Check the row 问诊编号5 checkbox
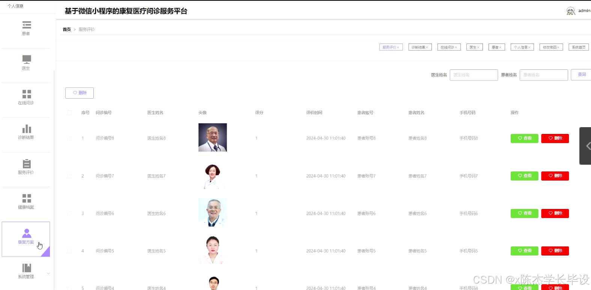 coord(69,251)
